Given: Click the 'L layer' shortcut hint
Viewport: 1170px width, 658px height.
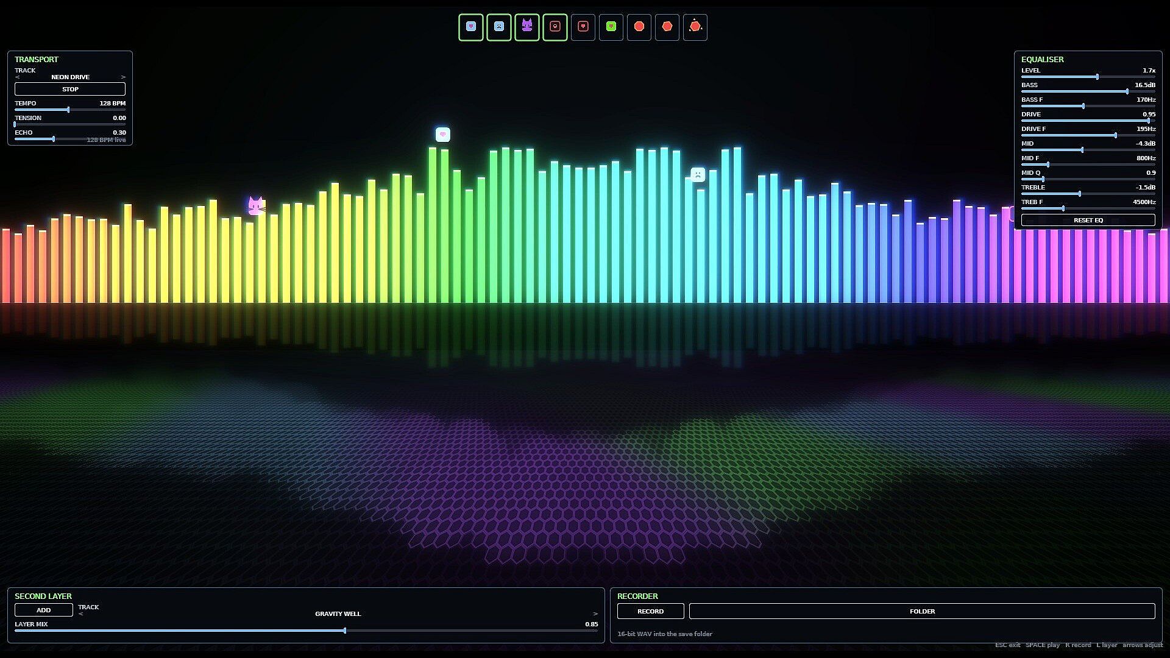Looking at the screenshot, I should 1107,645.
